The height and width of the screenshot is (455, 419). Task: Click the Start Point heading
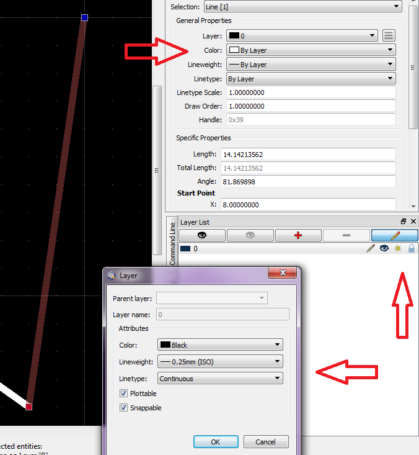196,193
